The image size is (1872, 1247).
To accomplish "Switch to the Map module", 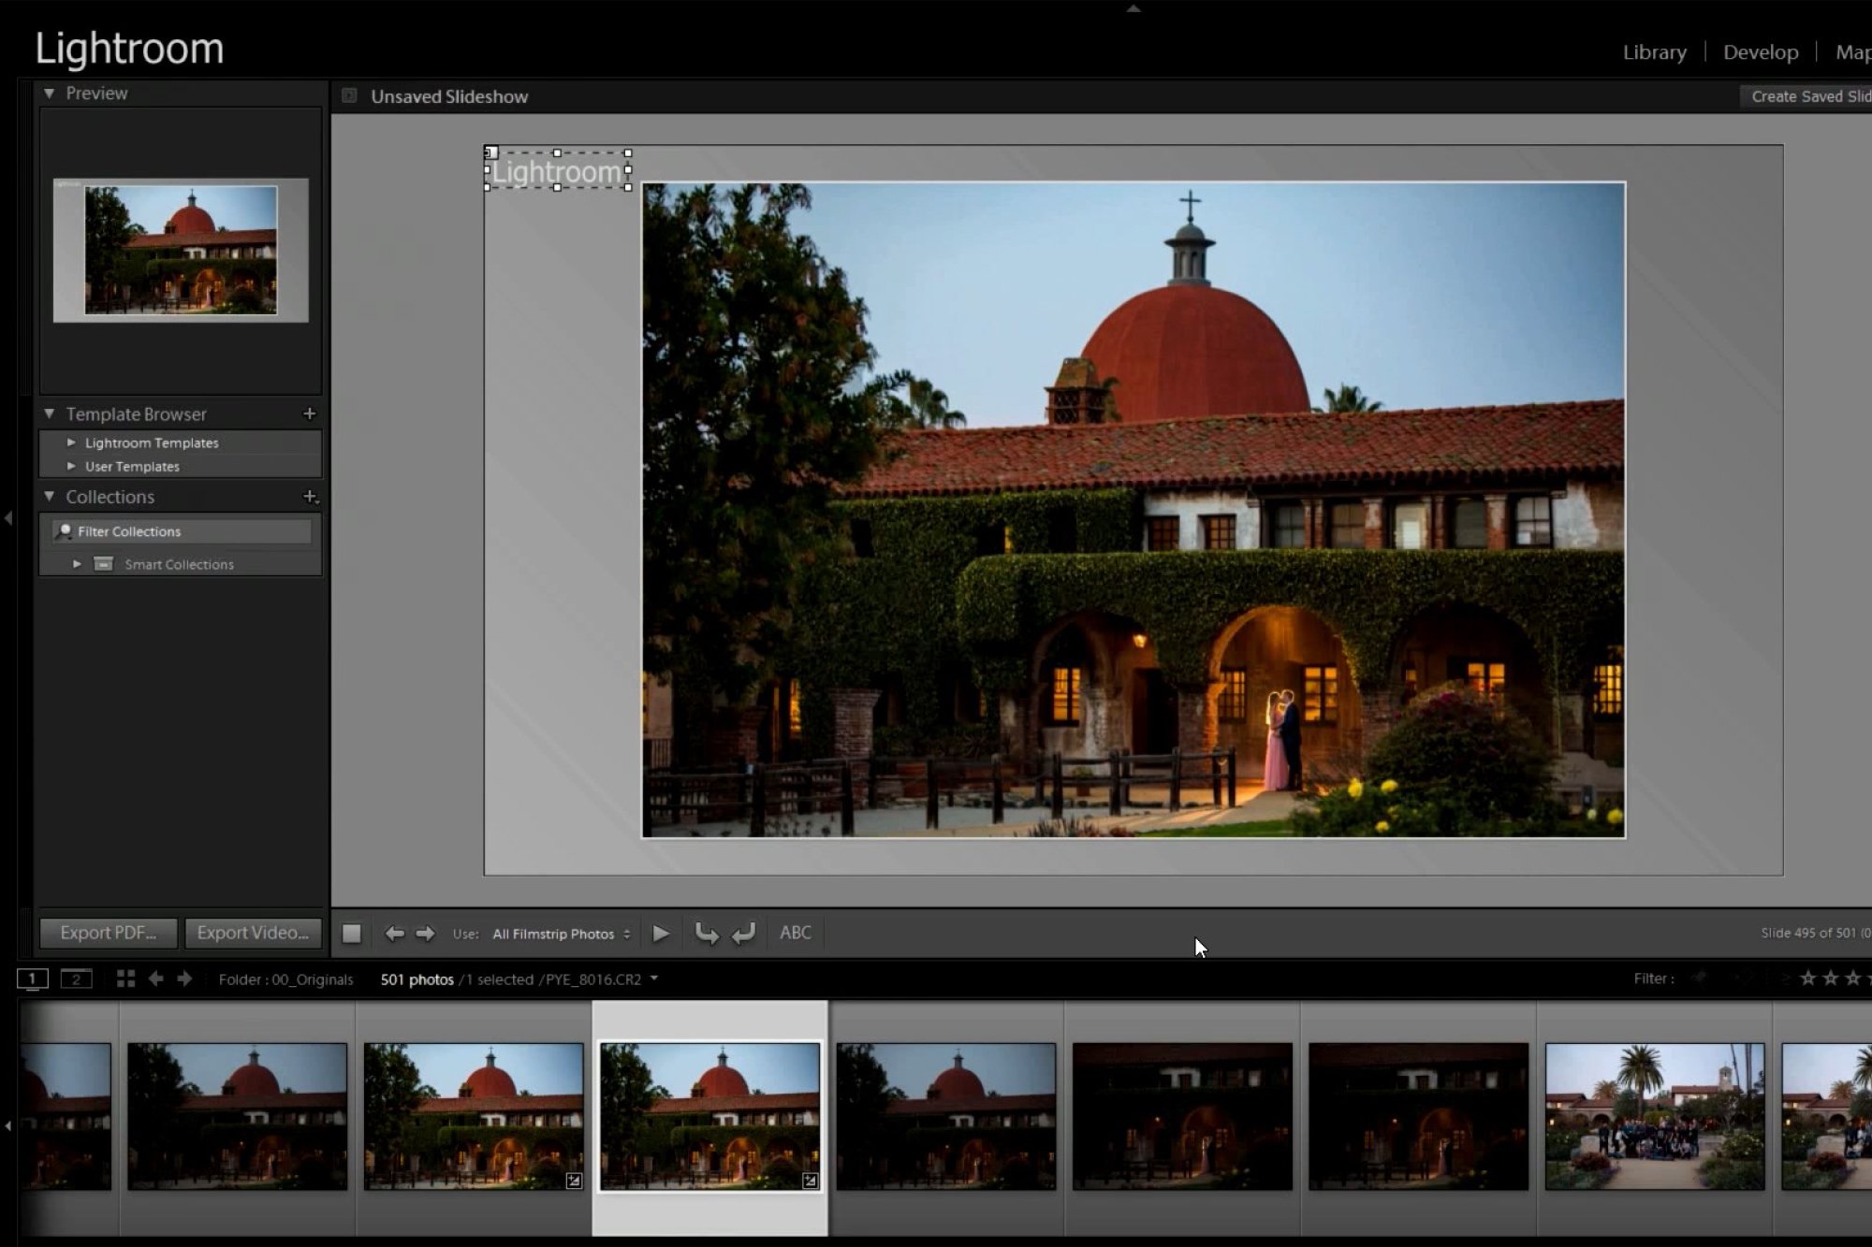I will [1853, 52].
